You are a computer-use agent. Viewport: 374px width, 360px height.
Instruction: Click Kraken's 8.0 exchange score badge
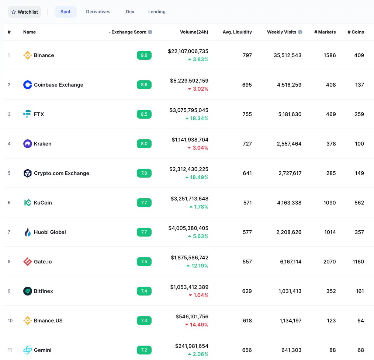144,144
